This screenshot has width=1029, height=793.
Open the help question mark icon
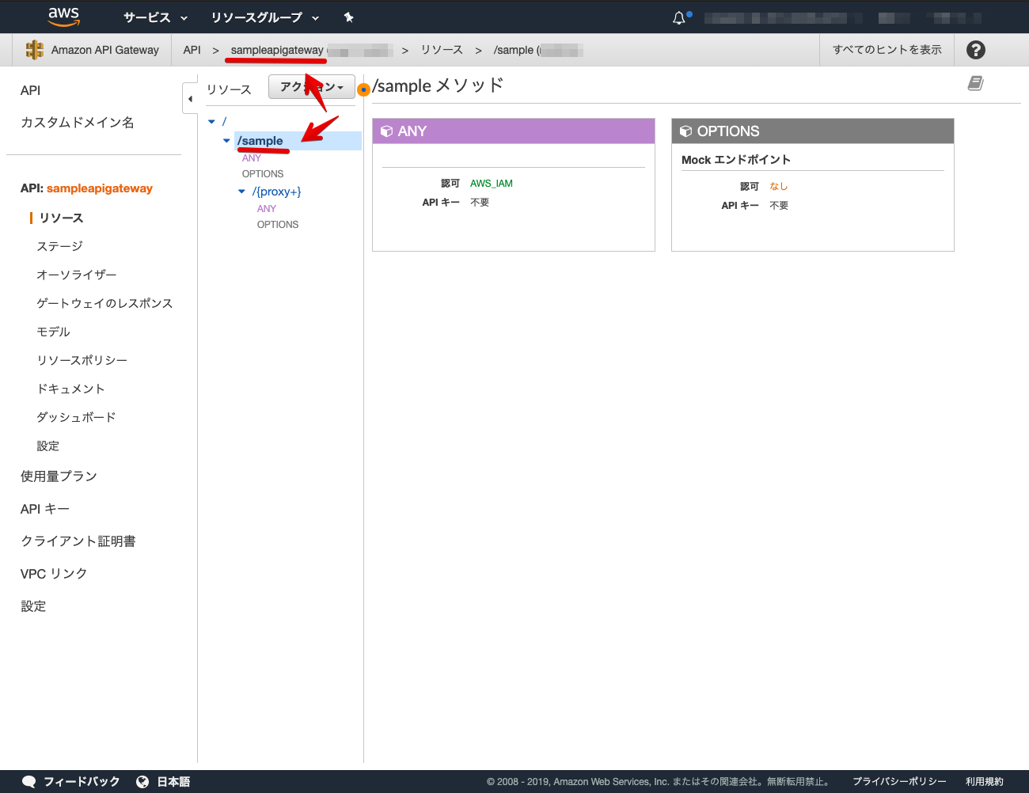pyautogui.click(x=976, y=50)
